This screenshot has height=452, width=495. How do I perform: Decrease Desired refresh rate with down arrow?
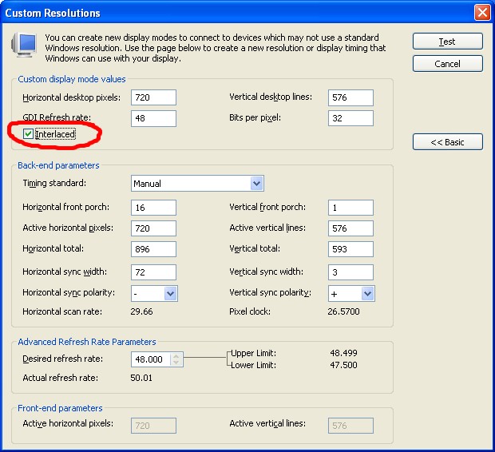pyautogui.click(x=176, y=363)
